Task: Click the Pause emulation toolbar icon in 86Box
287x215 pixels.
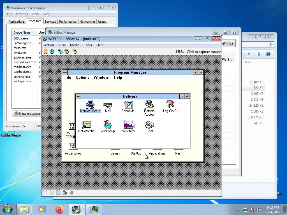Action: tap(46, 52)
